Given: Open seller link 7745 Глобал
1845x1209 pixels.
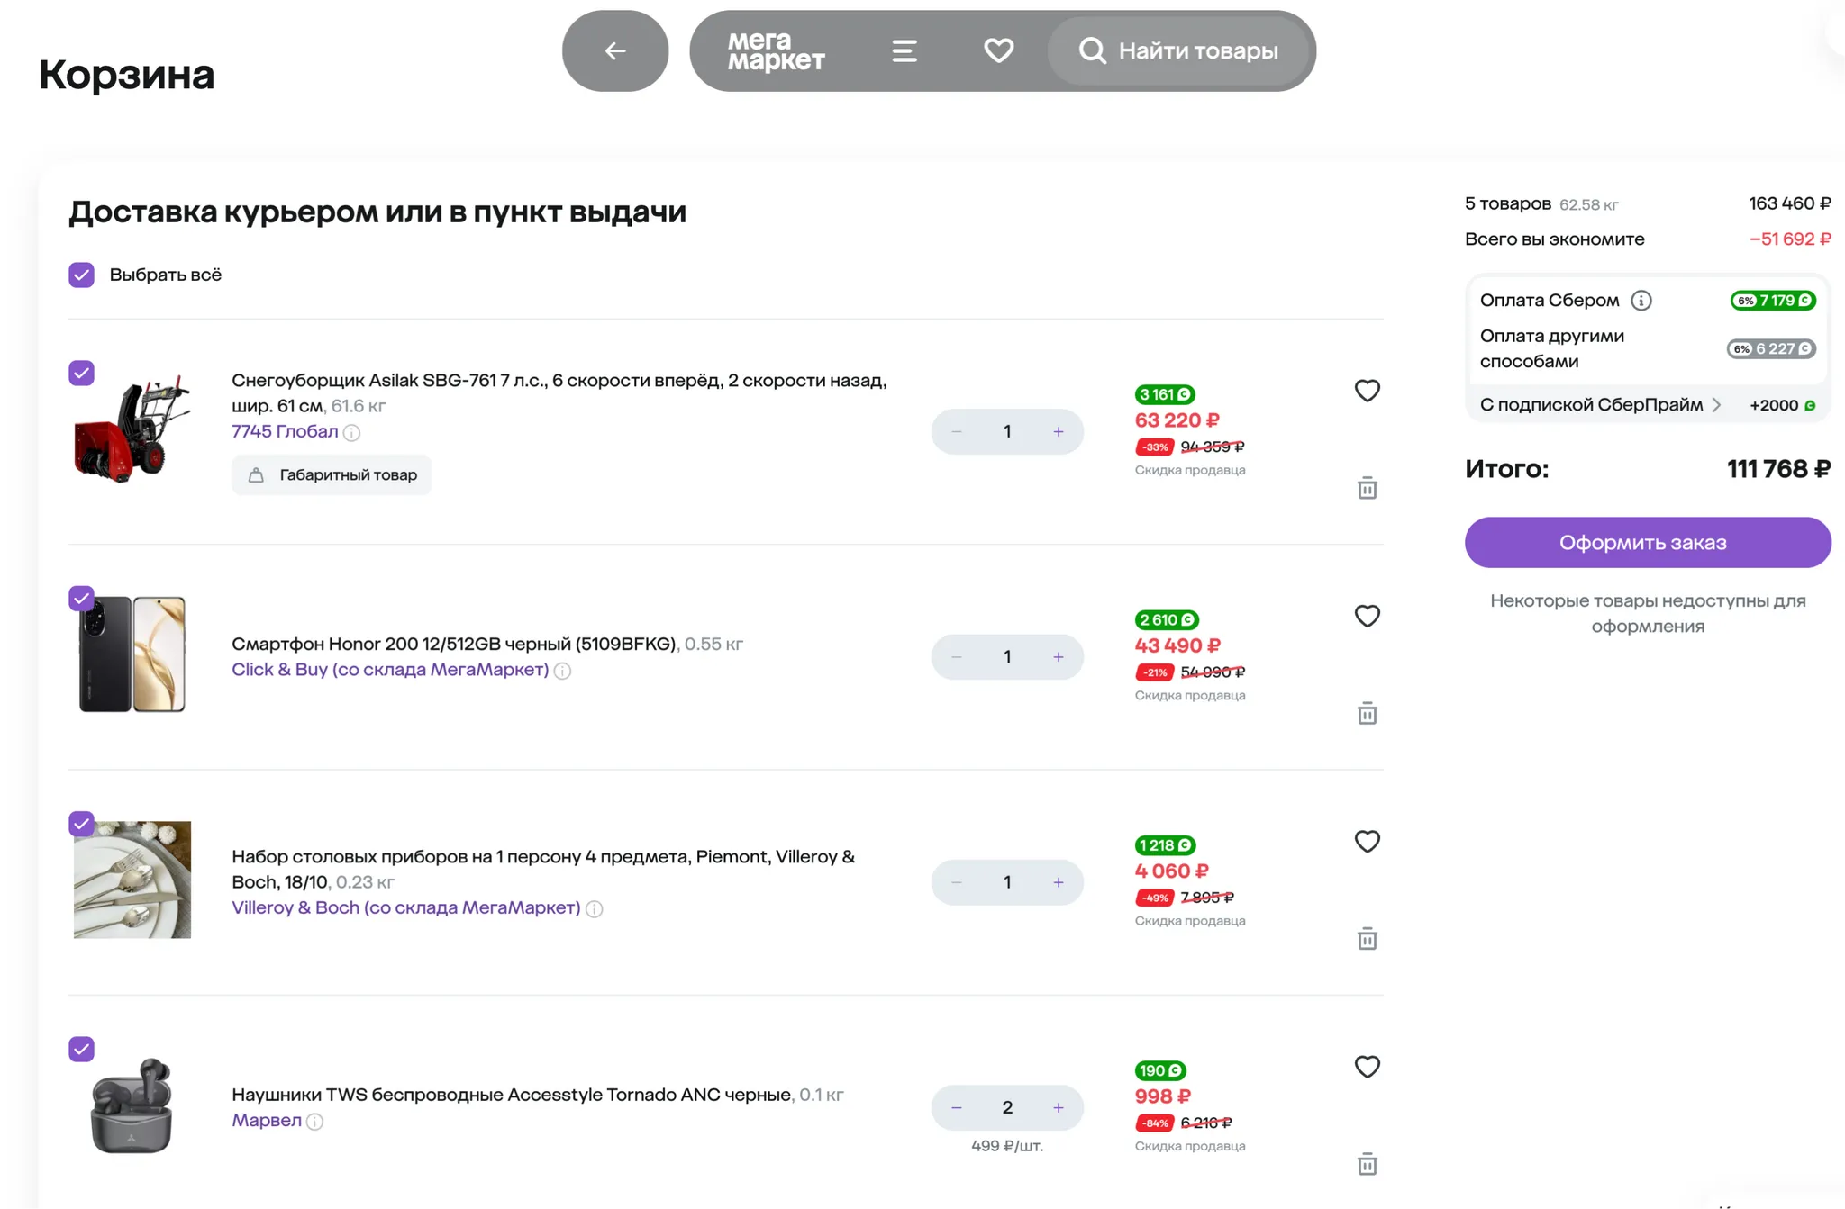Looking at the screenshot, I should [285, 431].
